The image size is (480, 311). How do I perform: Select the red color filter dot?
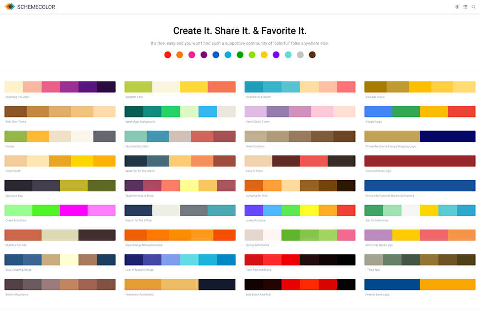(168, 55)
